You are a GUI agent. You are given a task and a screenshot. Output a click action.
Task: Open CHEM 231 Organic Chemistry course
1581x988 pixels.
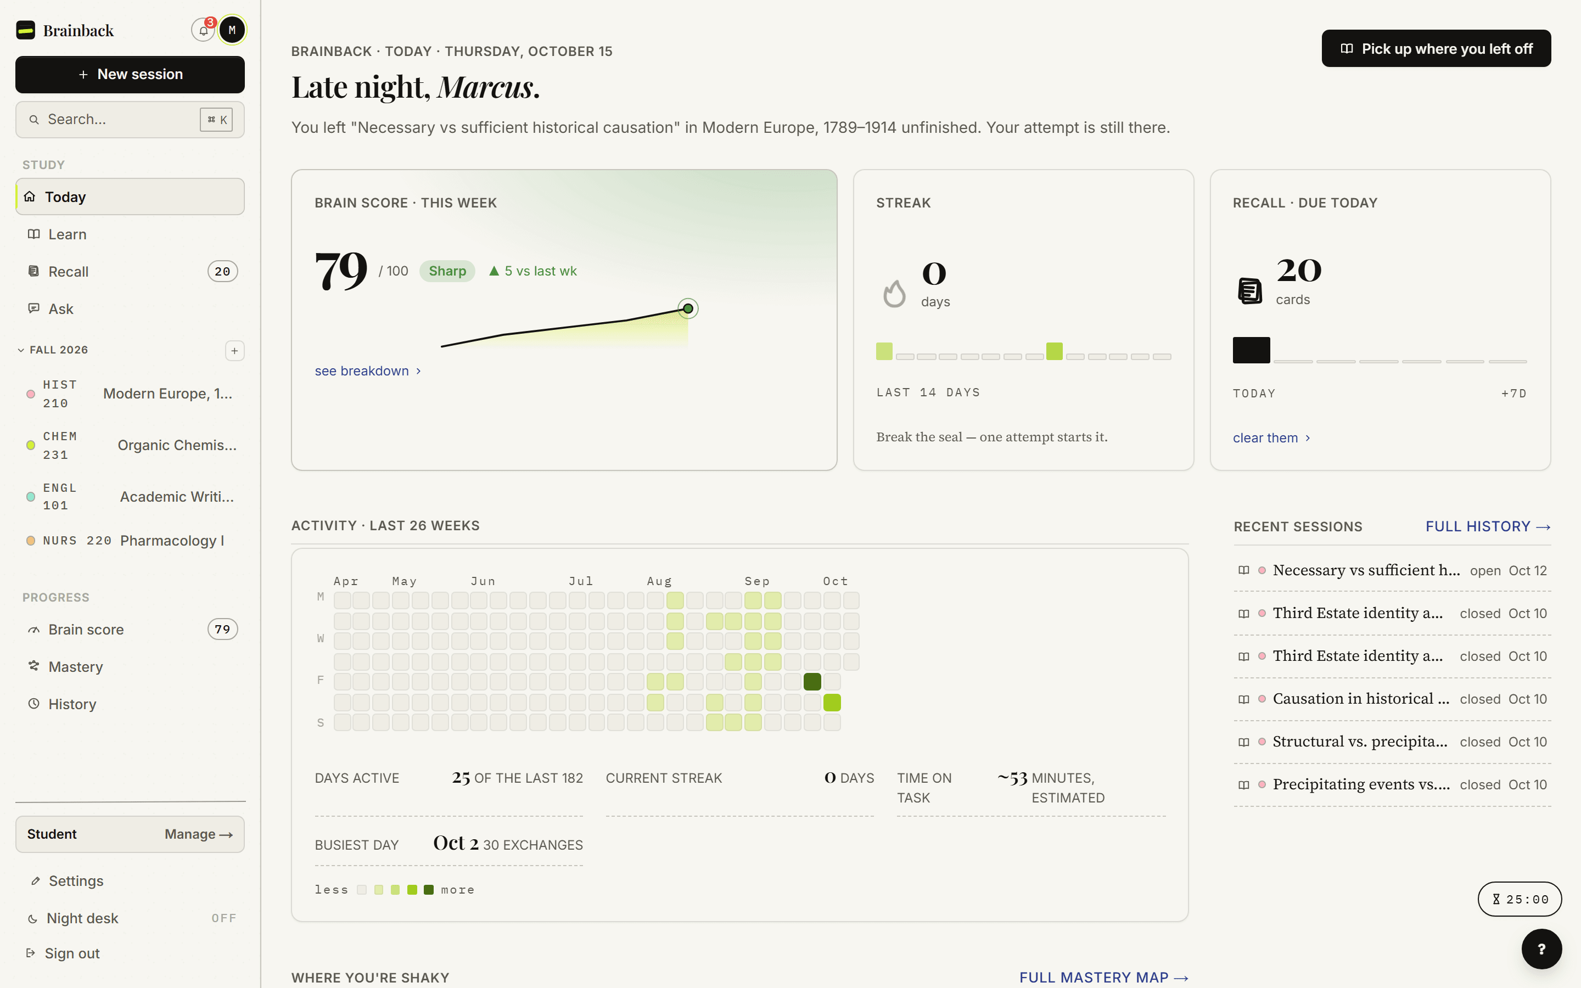pos(130,446)
